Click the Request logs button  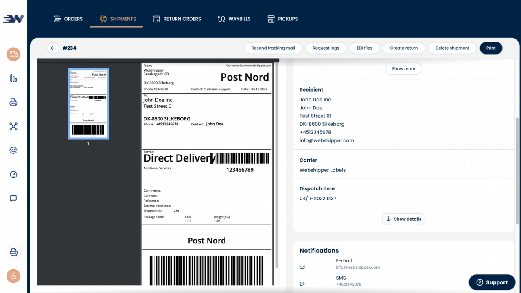tap(326, 48)
